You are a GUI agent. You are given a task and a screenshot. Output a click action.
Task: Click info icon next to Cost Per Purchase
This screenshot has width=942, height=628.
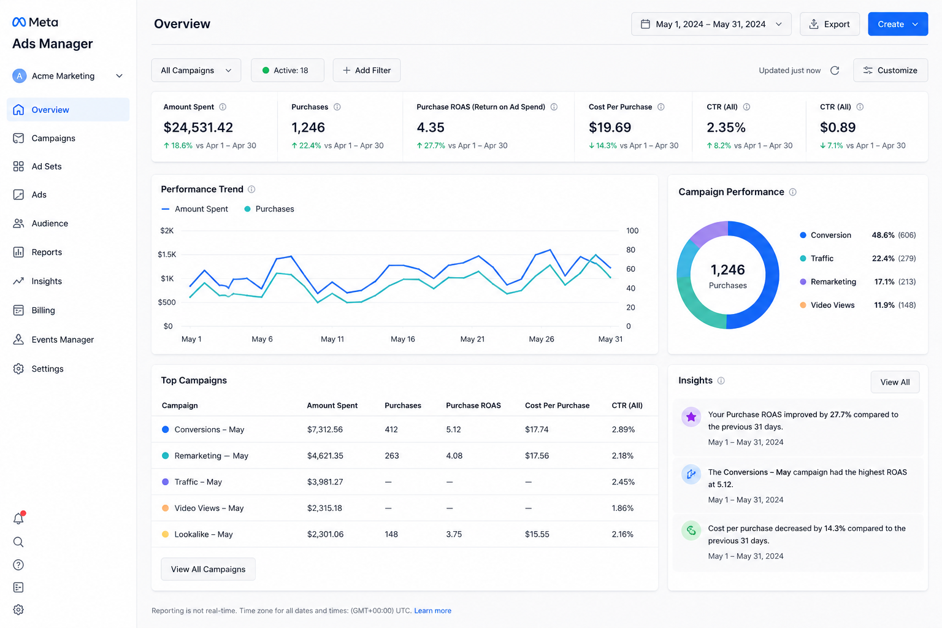pyautogui.click(x=661, y=107)
